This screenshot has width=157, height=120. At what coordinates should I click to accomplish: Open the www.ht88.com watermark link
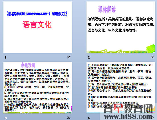[128, 117]
